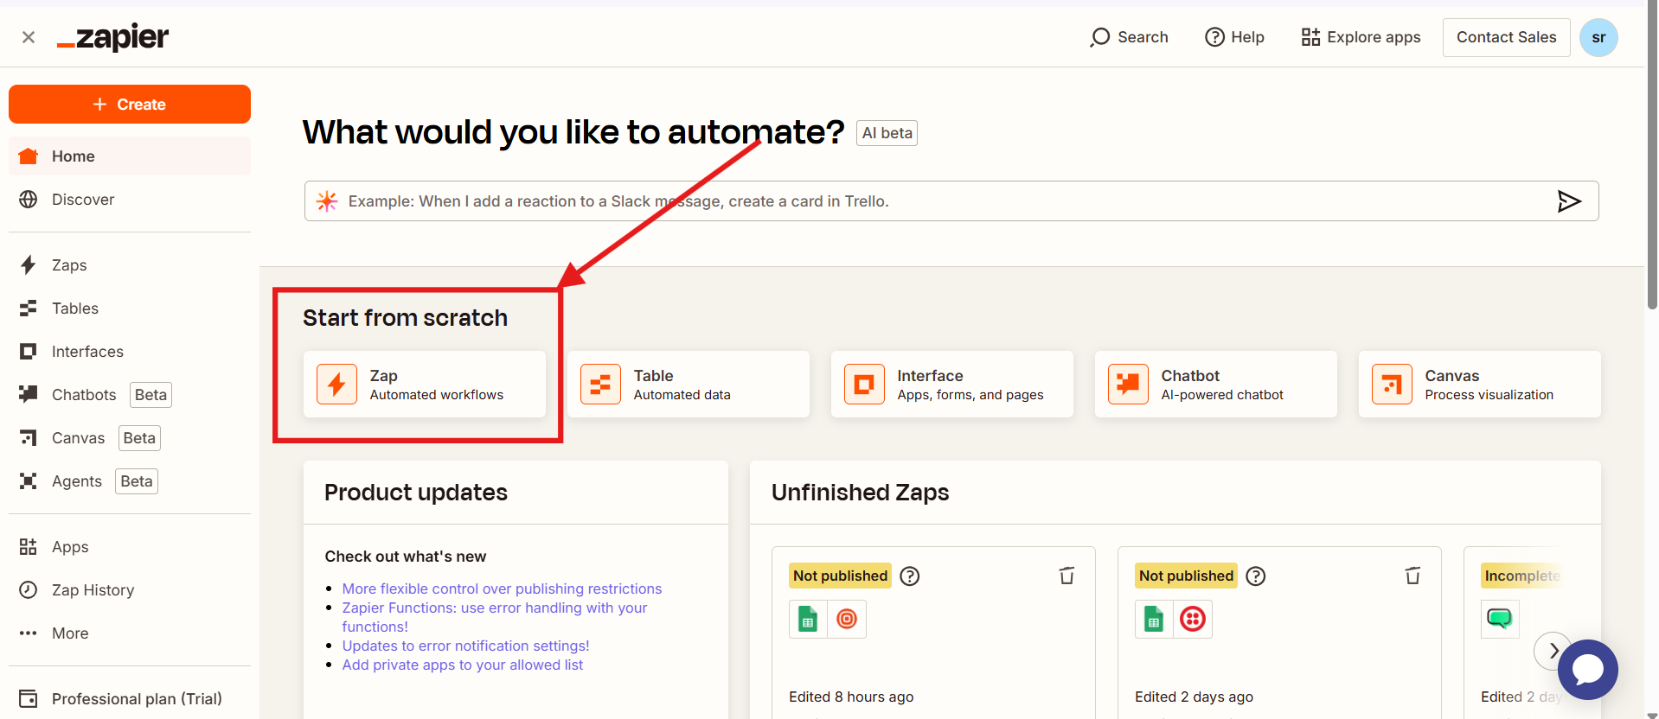The image size is (1659, 719).
Task: Click the Incomplete status badge
Action: click(1522, 576)
